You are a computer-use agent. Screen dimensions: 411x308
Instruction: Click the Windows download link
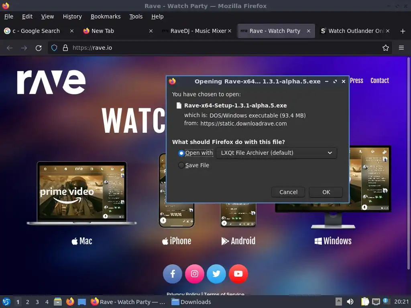point(333,241)
